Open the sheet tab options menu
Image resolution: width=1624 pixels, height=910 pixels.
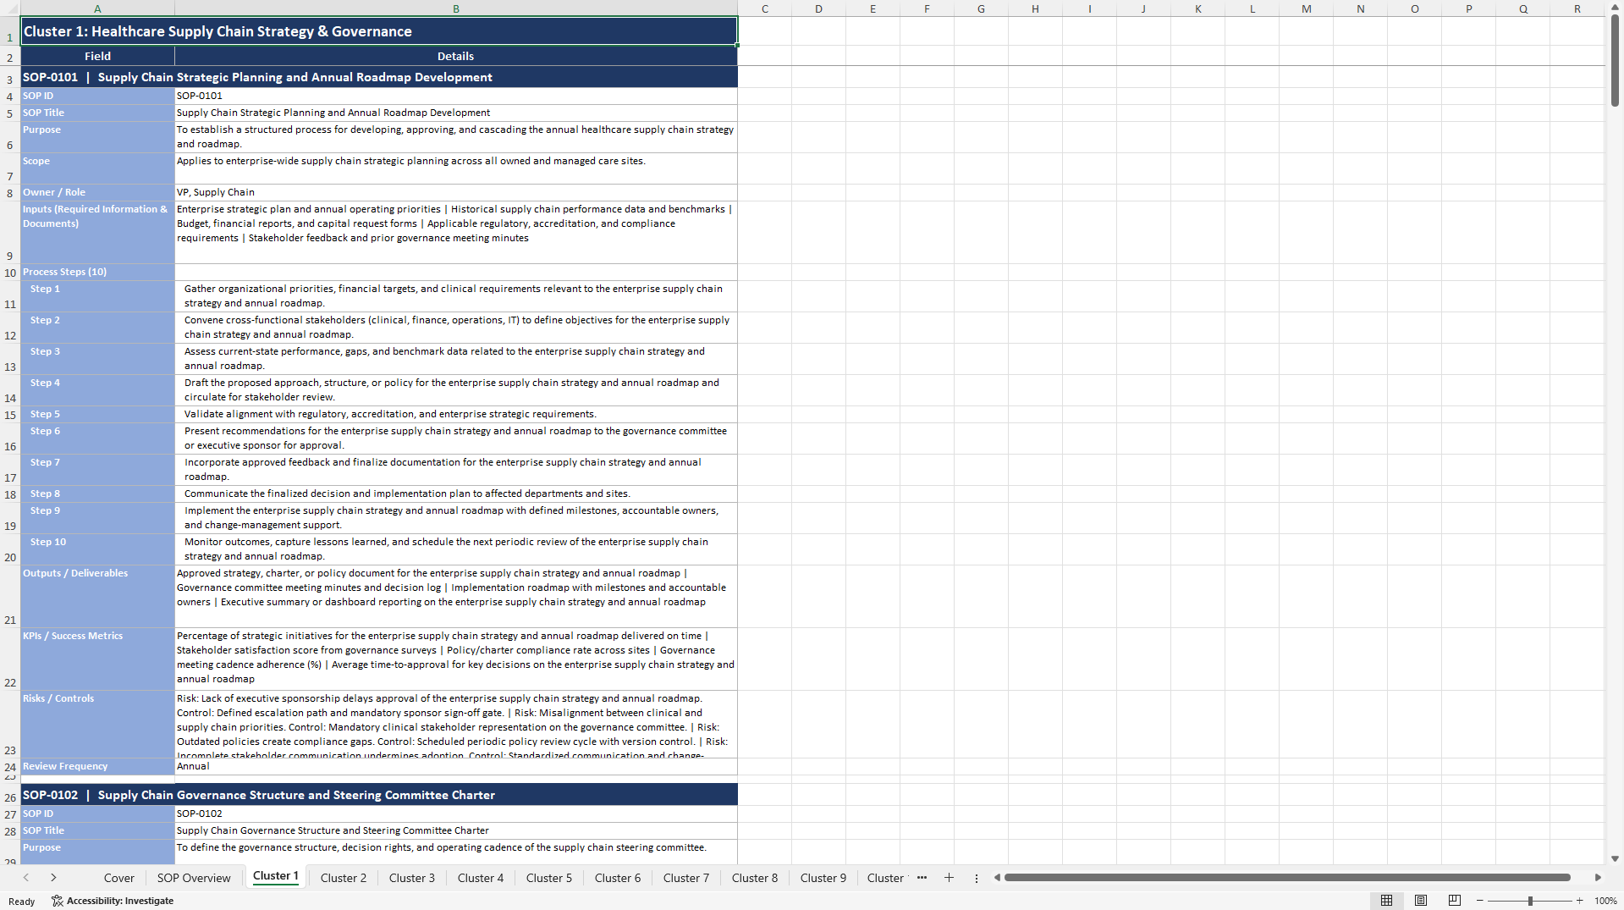[x=976, y=878]
